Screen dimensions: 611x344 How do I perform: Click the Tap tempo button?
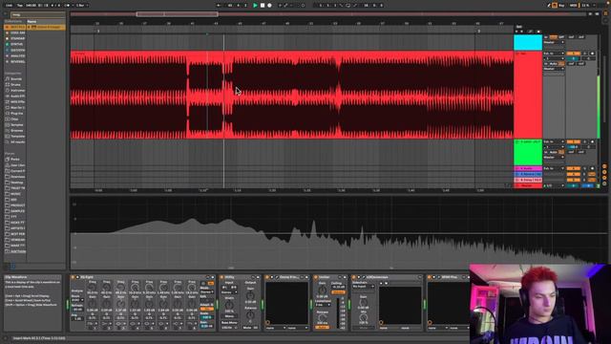[20, 6]
